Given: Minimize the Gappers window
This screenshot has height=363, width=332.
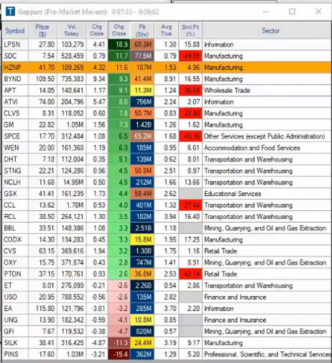Looking at the screenshot, I should click(266, 12).
